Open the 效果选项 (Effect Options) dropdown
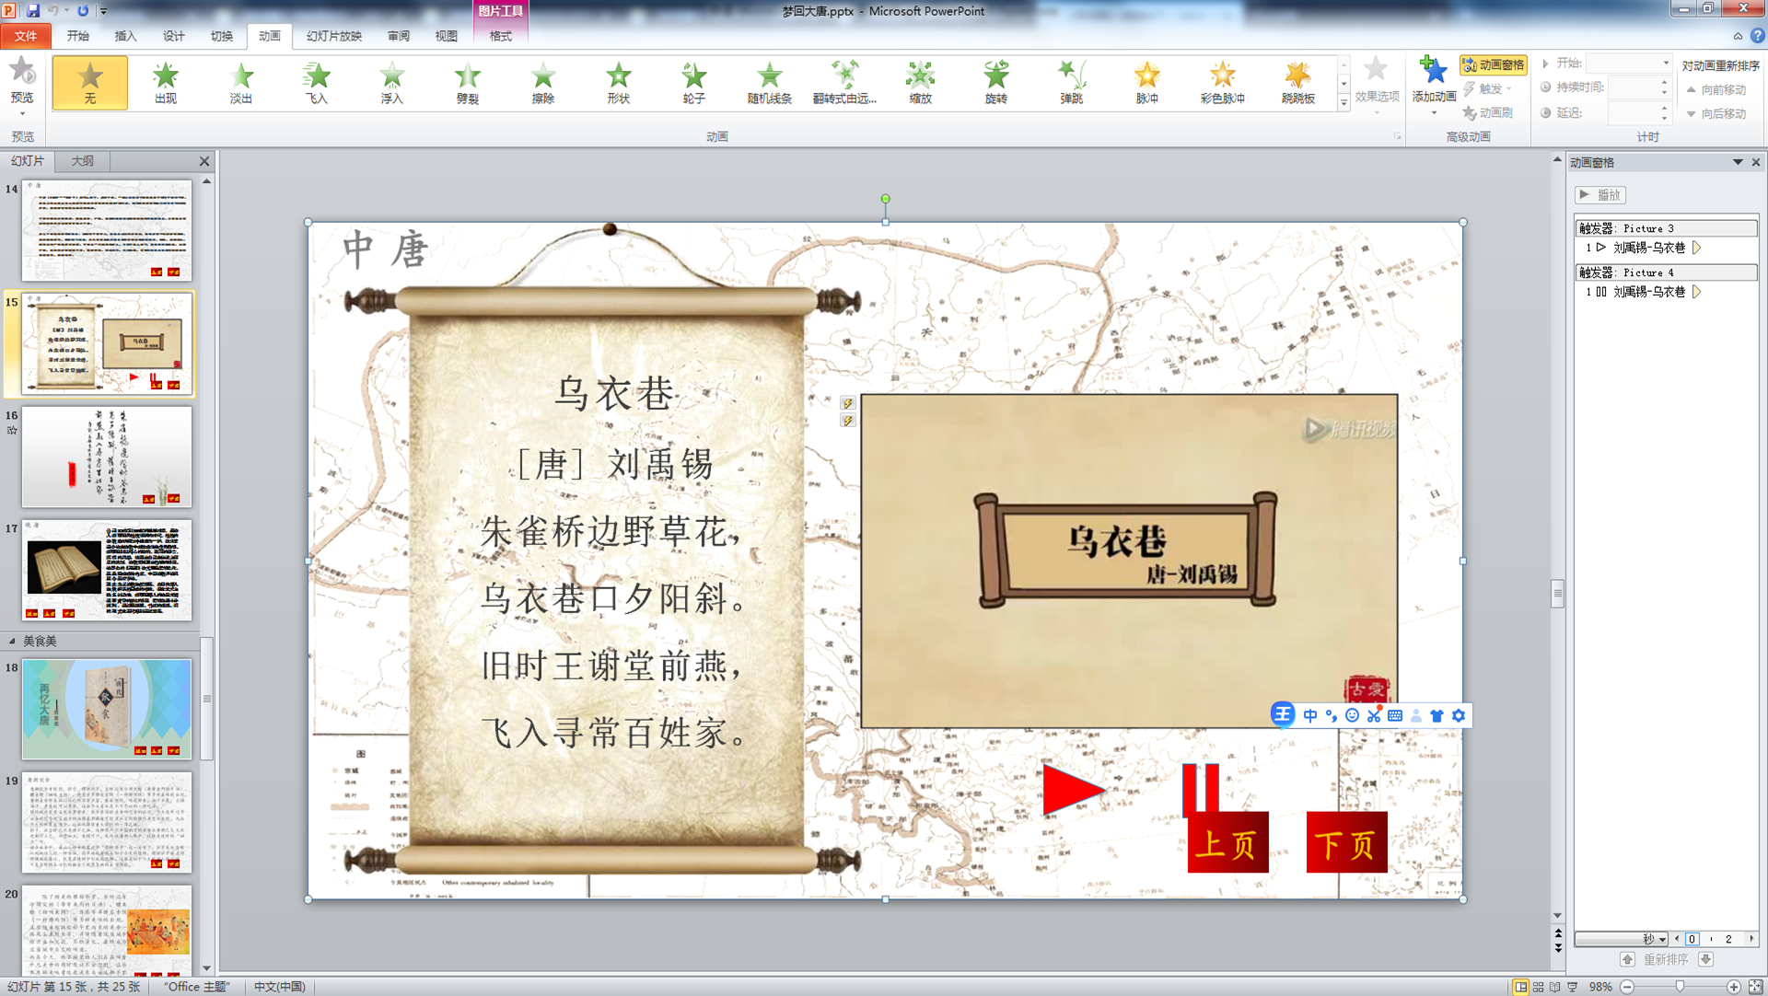This screenshot has width=1768, height=996. [x=1377, y=85]
